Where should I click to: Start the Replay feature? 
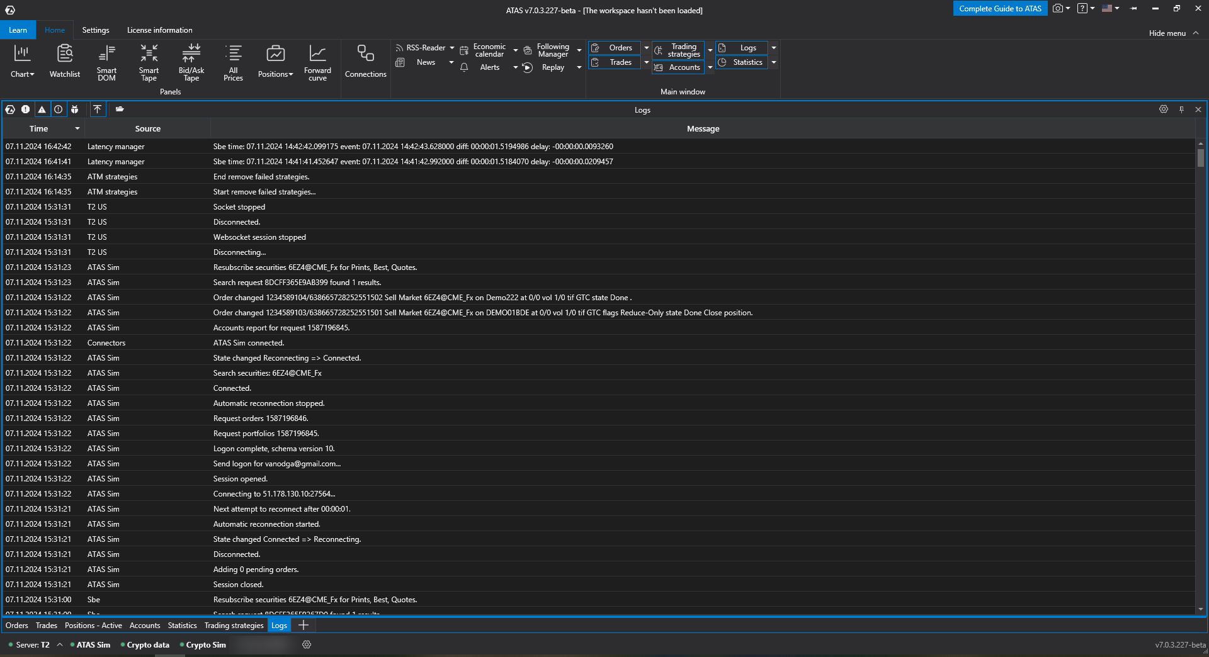pyautogui.click(x=547, y=67)
